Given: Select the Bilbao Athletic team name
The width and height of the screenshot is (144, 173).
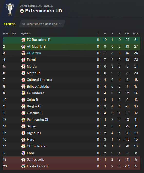Looking at the screenshot, I should pyautogui.click(x=38, y=86).
